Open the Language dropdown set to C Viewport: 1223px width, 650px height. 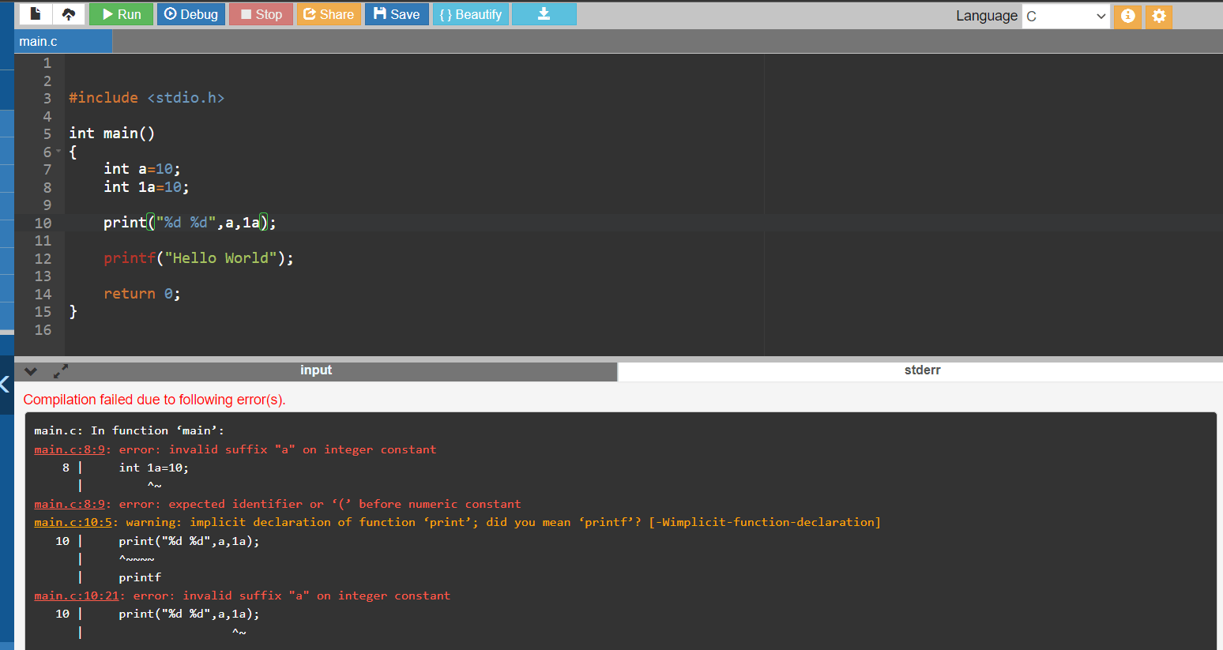(1067, 16)
